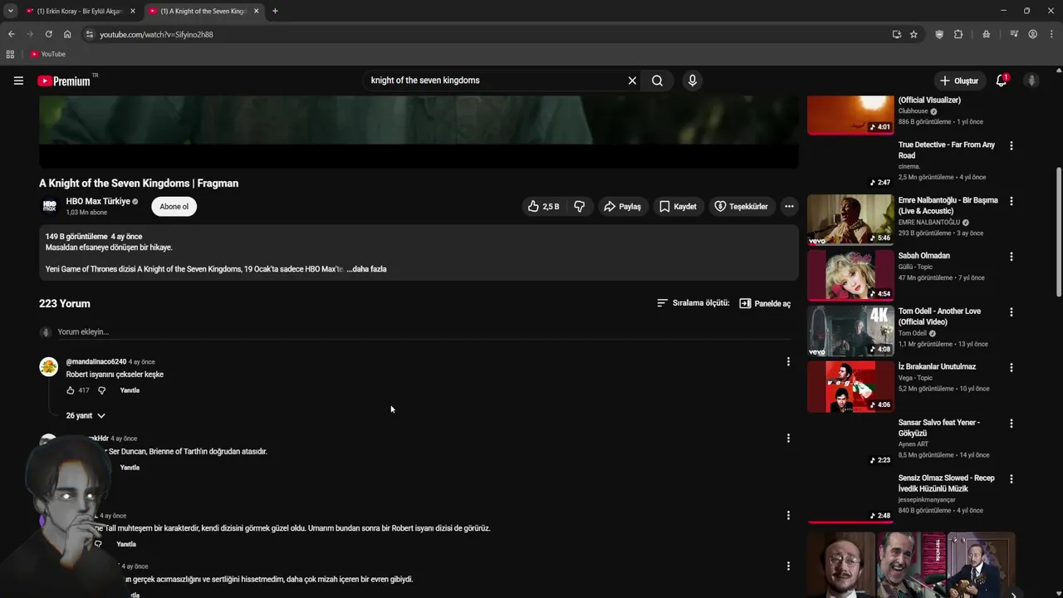Open YouTube bookmark in bookmarks bar
1063x598 pixels.
[47, 54]
